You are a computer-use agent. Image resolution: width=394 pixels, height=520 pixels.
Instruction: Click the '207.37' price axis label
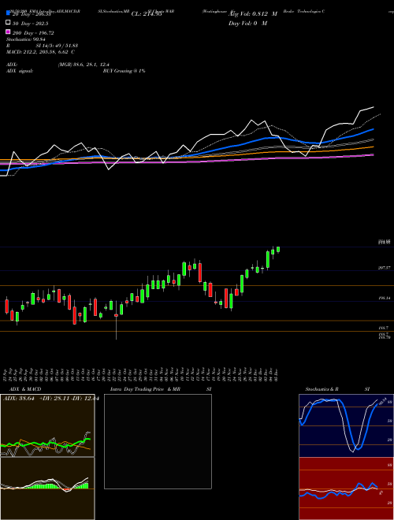pos(385,267)
